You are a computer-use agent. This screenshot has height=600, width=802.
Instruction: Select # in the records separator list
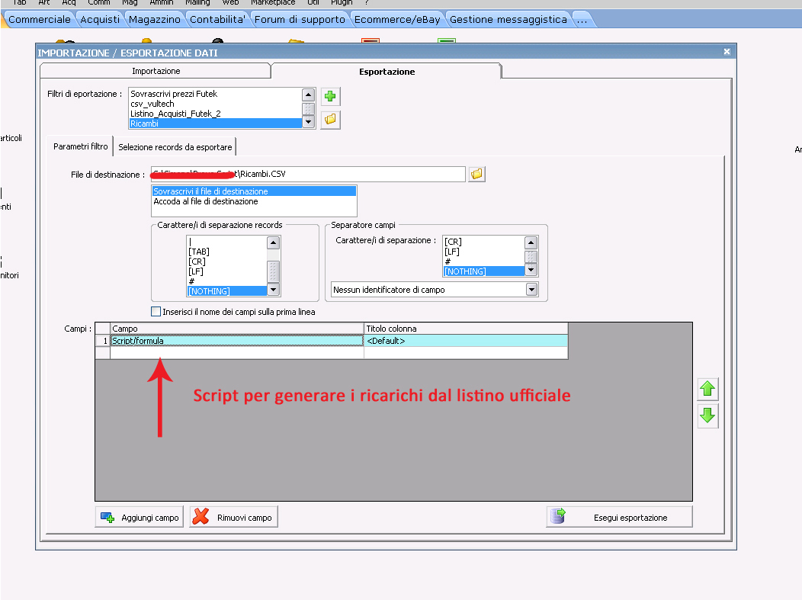(x=227, y=281)
